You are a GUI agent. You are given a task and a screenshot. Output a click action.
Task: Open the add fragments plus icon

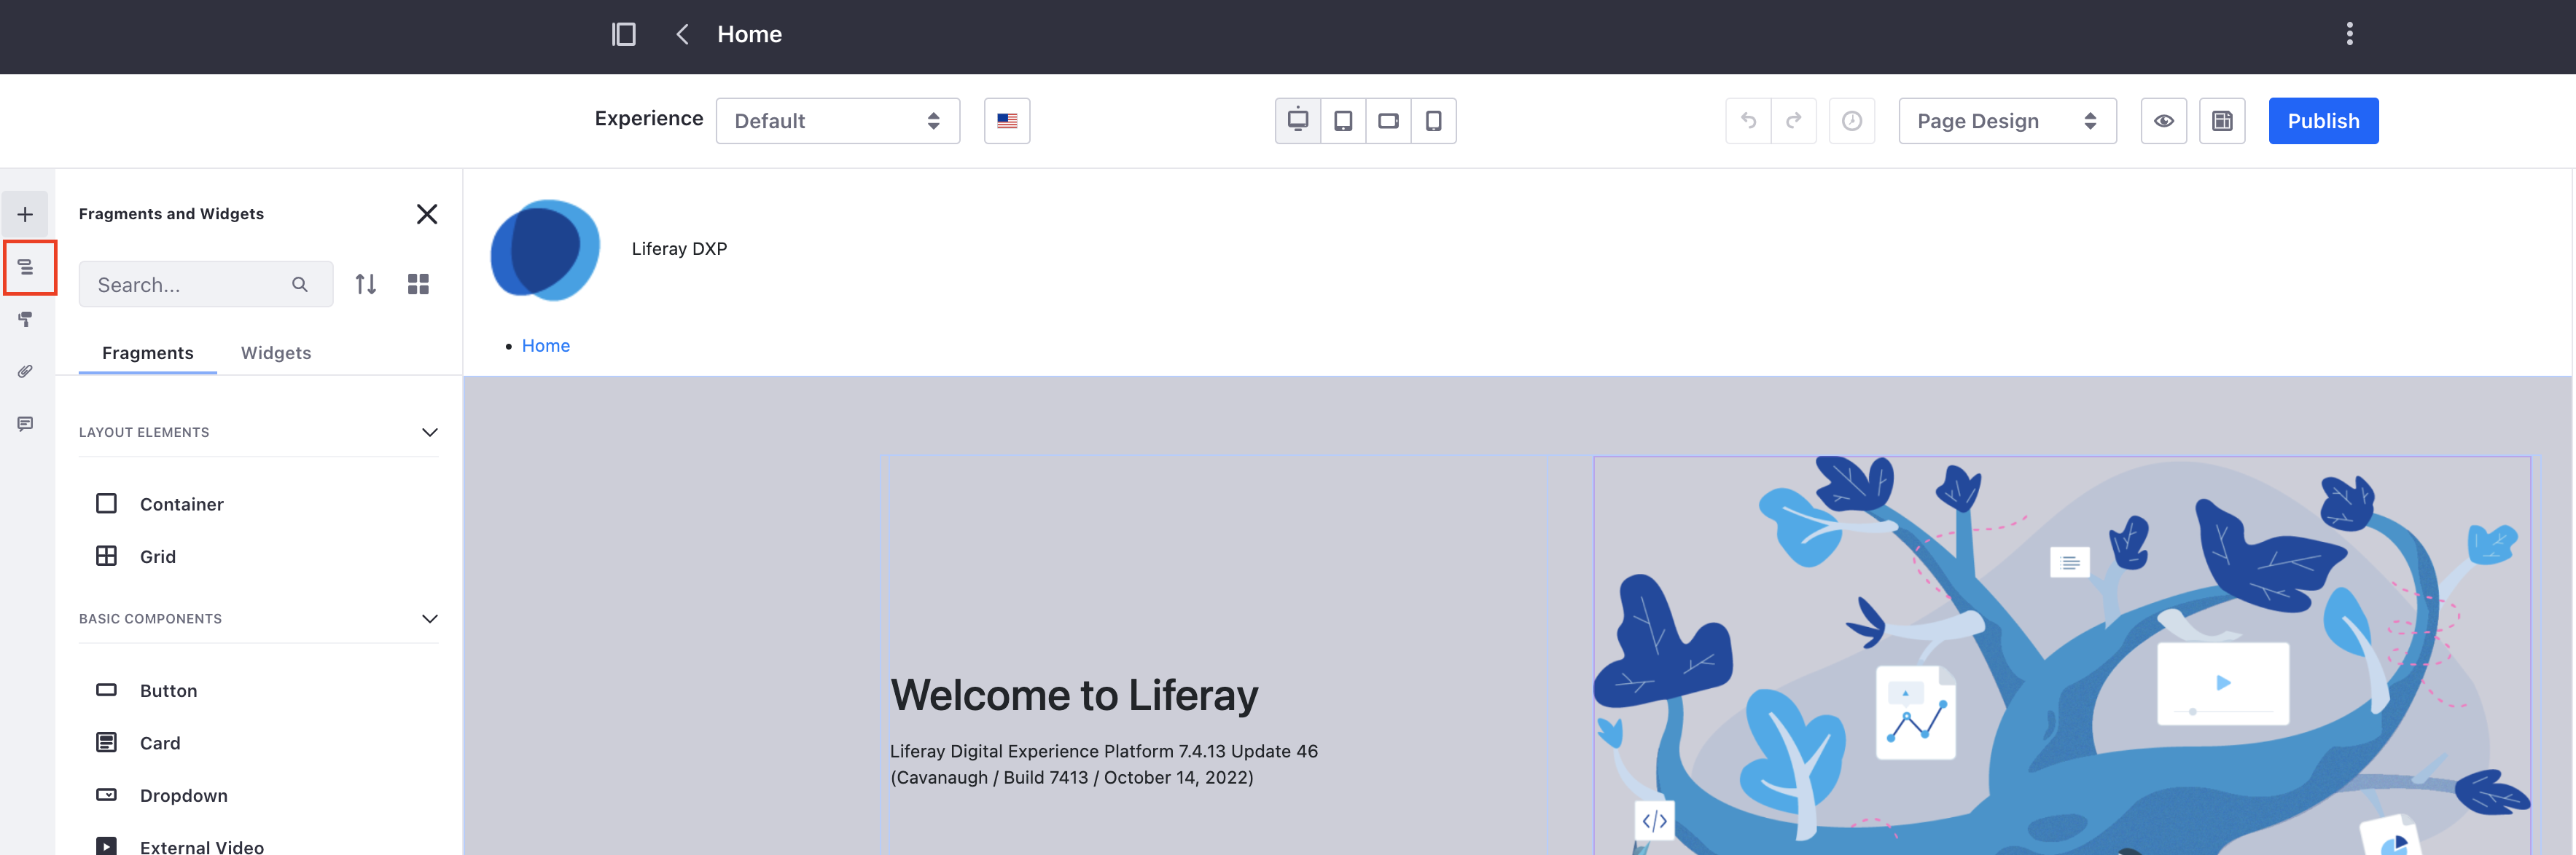pyautogui.click(x=25, y=214)
